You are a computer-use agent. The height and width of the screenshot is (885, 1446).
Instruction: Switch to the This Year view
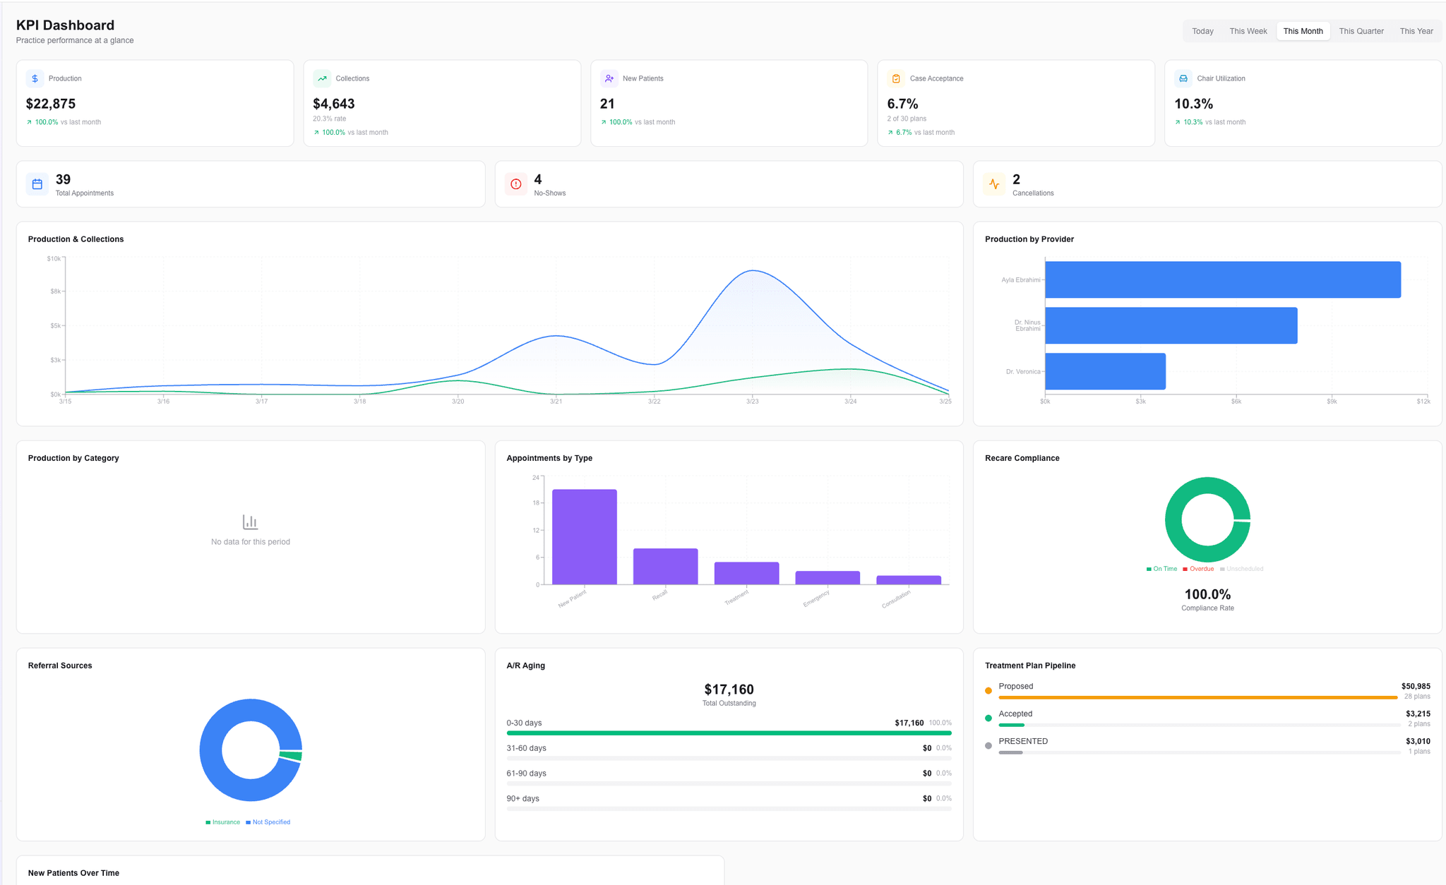pyautogui.click(x=1416, y=31)
